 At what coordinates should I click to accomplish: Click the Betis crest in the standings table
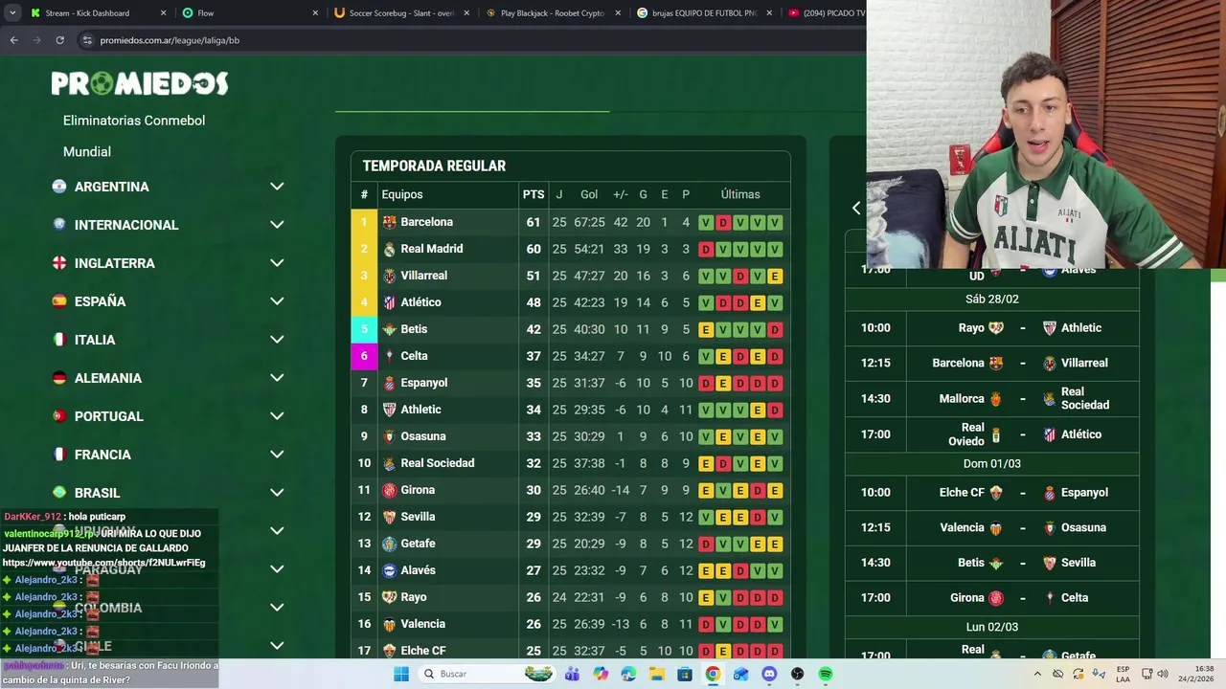(389, 329)
